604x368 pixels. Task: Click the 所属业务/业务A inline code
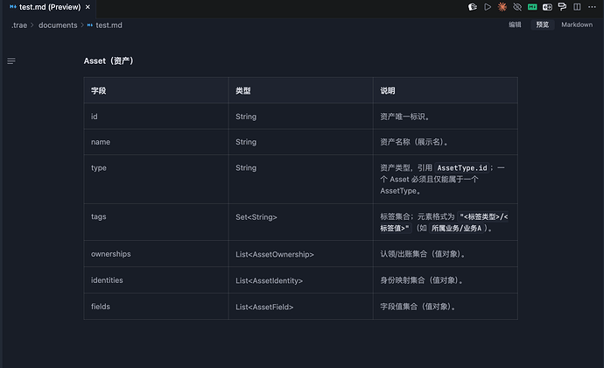pyautogui.click(x=456, y=228)
